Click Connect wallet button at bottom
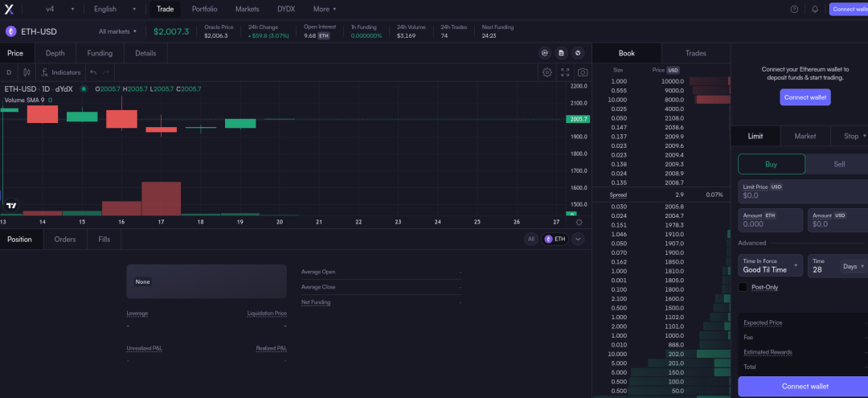This screenshot has height=398, width=868. pos(805,386)
